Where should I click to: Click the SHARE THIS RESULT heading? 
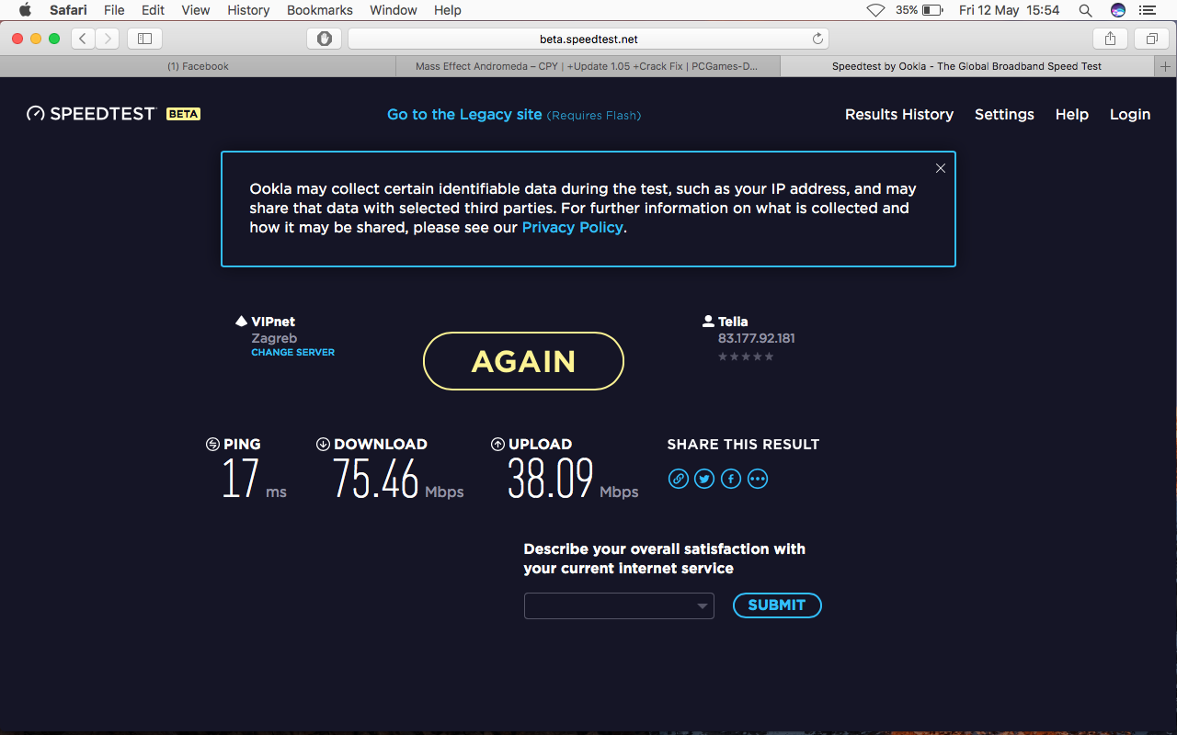[743, 444]
